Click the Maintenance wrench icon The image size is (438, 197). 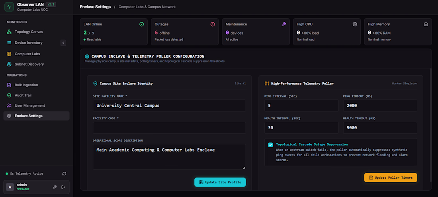tap(284, 24)
